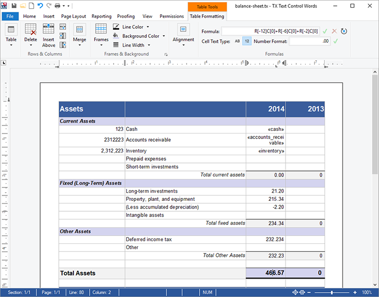
Task: Open a file with the folder icon
Action: (x=23, y=6)
